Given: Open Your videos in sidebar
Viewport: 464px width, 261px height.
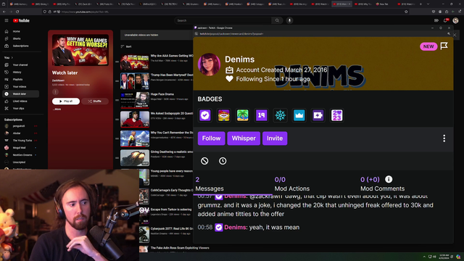Looking at the screenshot, I should pos(20,87).
